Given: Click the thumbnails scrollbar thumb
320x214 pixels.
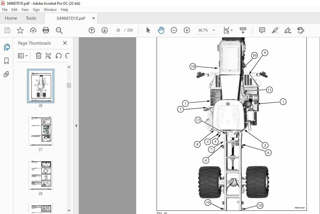Looking at the screenshot, I should [x=69, y=85].
